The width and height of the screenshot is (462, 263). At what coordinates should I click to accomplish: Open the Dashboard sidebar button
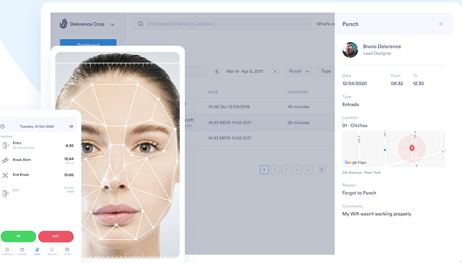click(x=88, y=43)
